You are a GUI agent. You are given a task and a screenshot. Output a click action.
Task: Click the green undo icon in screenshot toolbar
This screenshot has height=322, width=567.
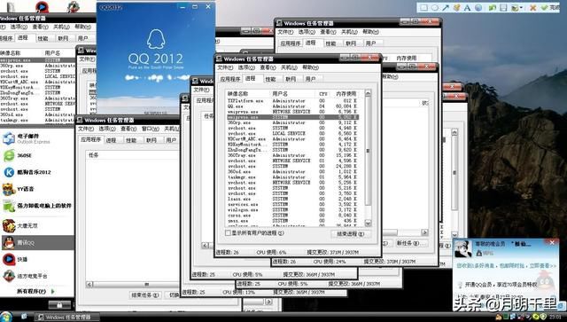[493, 7]
